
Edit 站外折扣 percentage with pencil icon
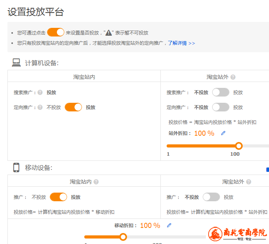[223, 133]
